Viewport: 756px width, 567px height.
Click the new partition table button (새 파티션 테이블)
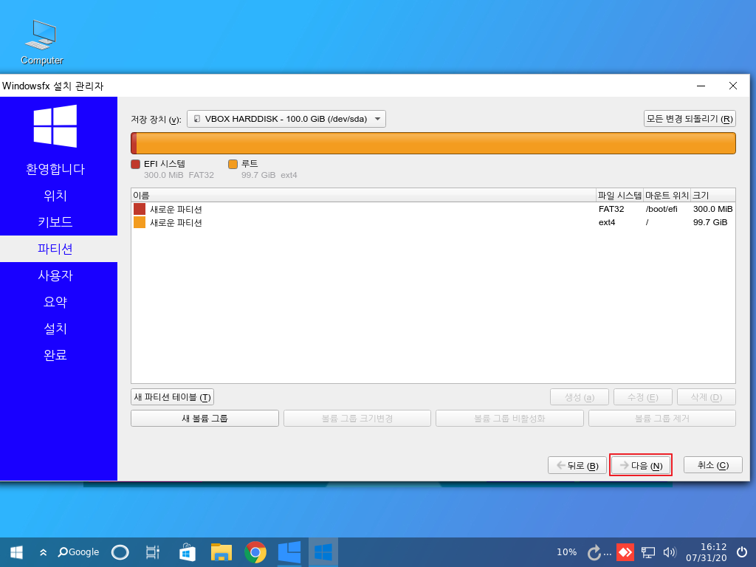tap(172, 397)
